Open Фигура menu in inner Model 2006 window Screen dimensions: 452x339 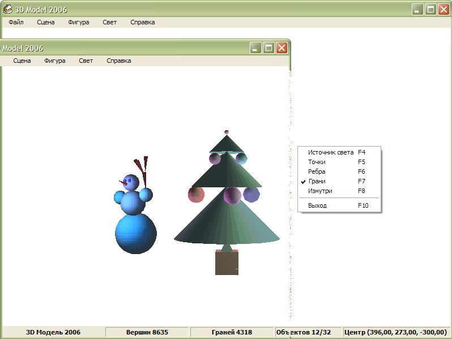(55, 61)
